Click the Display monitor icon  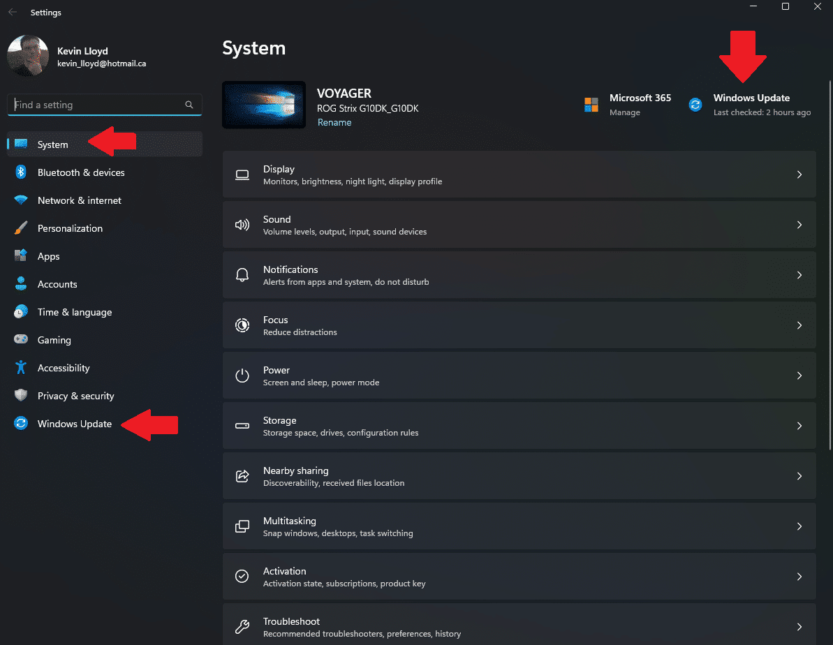(242, 175)
